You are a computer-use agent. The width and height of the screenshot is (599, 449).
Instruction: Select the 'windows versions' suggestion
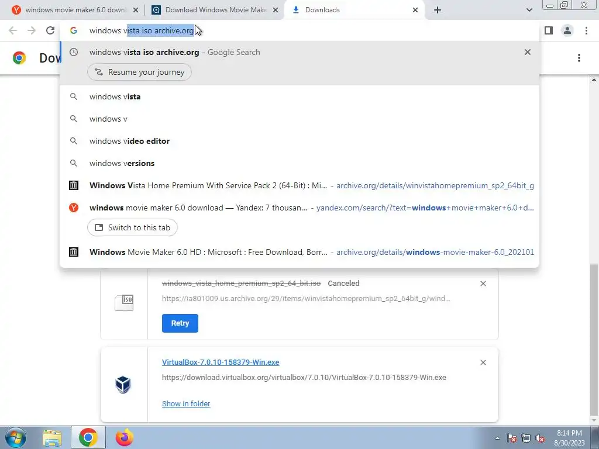click(299, 163)
